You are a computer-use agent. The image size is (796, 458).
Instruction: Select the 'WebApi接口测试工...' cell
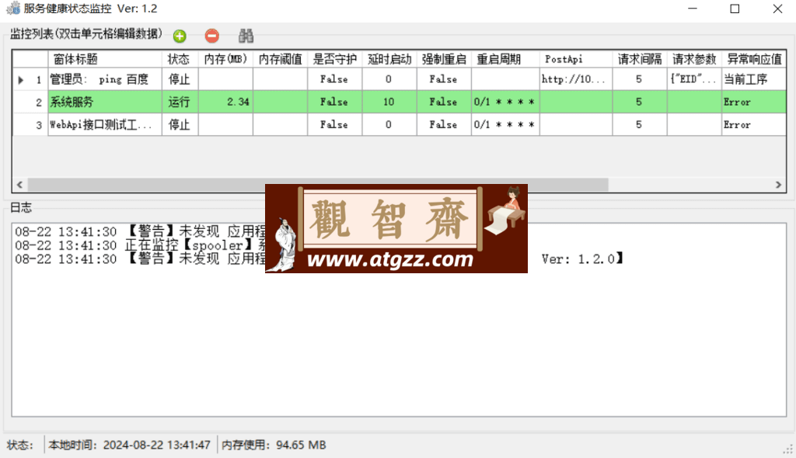pyautogui.click(x=105, y=125)
